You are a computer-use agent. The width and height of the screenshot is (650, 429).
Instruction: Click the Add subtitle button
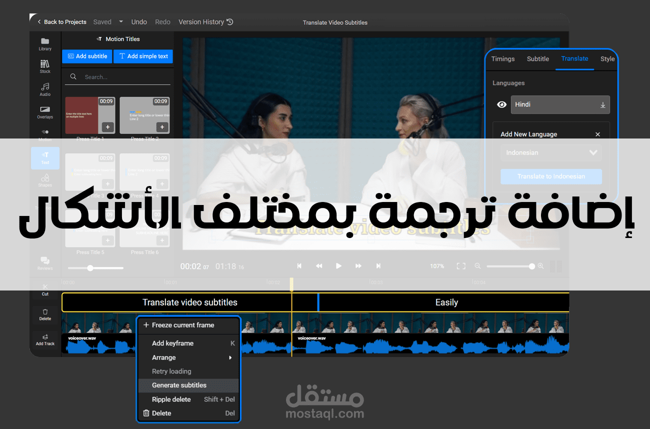point(87,56)
